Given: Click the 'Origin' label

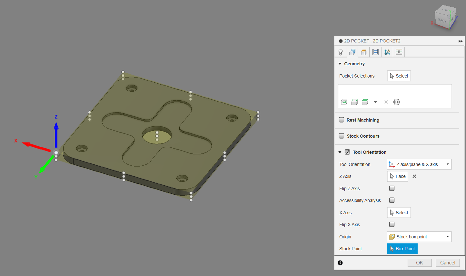Looking at the screenshot, I should pos(345,237).
